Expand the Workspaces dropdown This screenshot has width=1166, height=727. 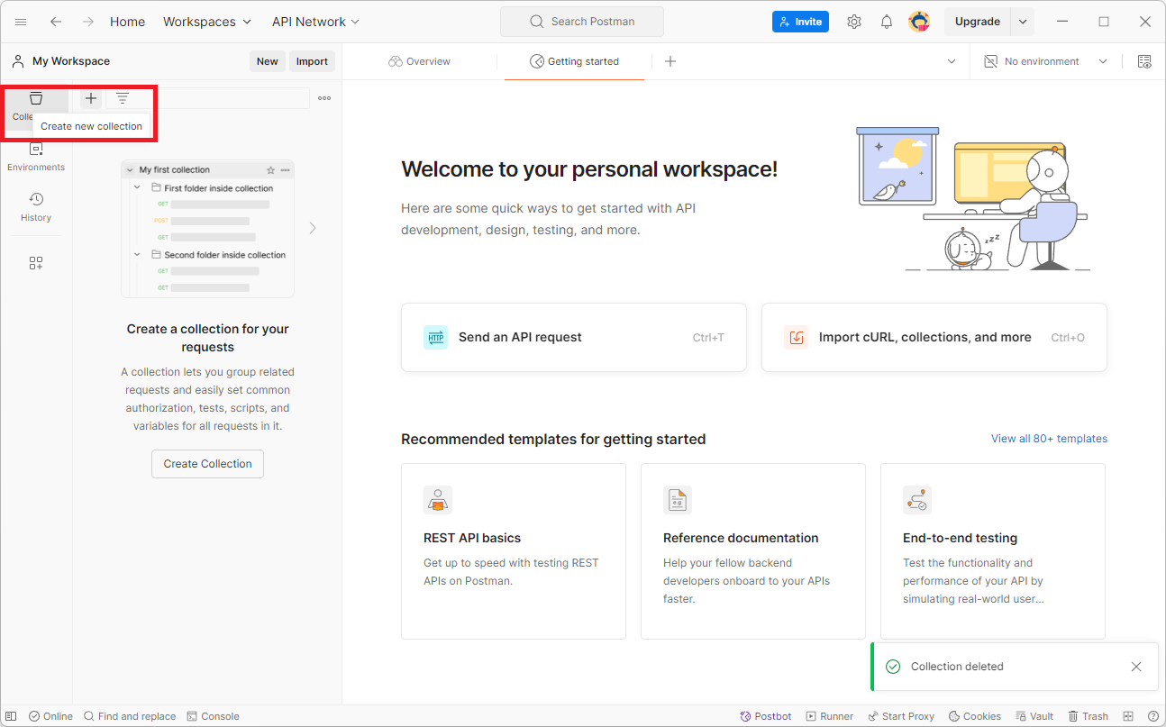click(207, 22)
